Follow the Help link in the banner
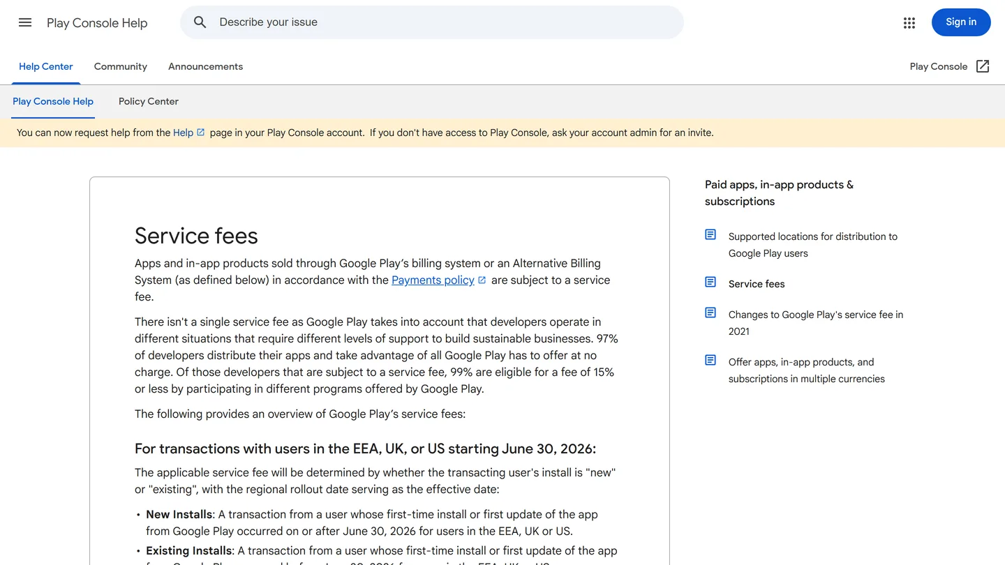Image resolution: width=1005 pixels, height=565 pixels. click(183, 133)
